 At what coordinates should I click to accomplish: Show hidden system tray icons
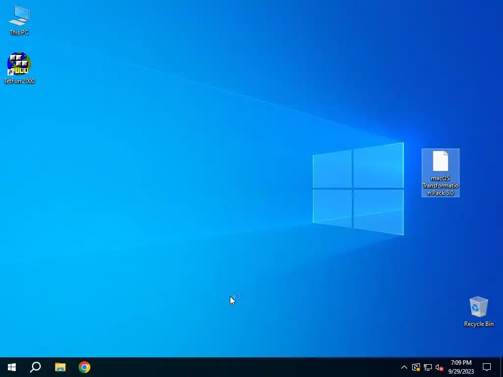click(404, 367)
